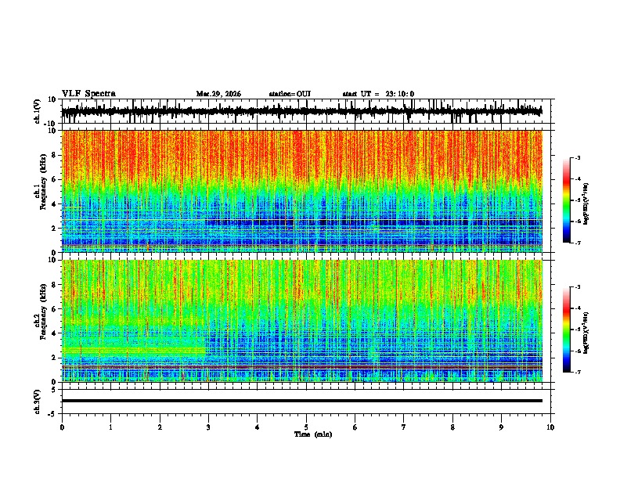This screenshot has width=620, height=479.
Task: Click the 'ch.1(V)' waveform axis label
Action: 38,111
